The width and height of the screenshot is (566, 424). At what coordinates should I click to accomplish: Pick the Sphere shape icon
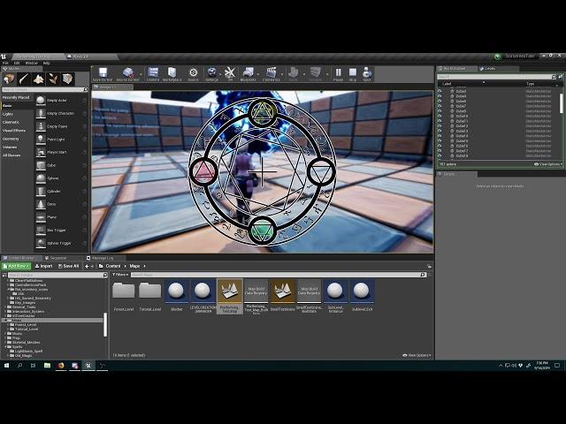41,178
